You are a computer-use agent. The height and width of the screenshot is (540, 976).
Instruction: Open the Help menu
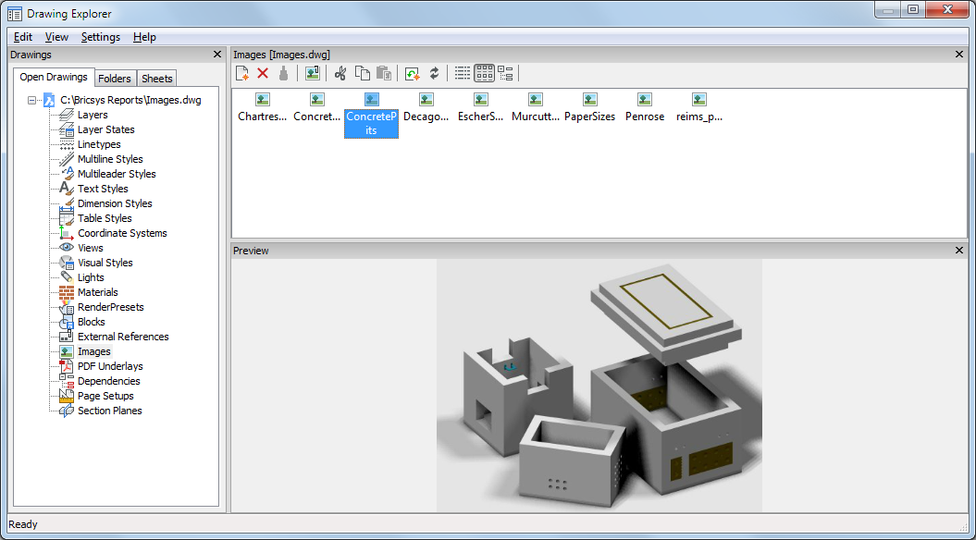pos(144,37)
